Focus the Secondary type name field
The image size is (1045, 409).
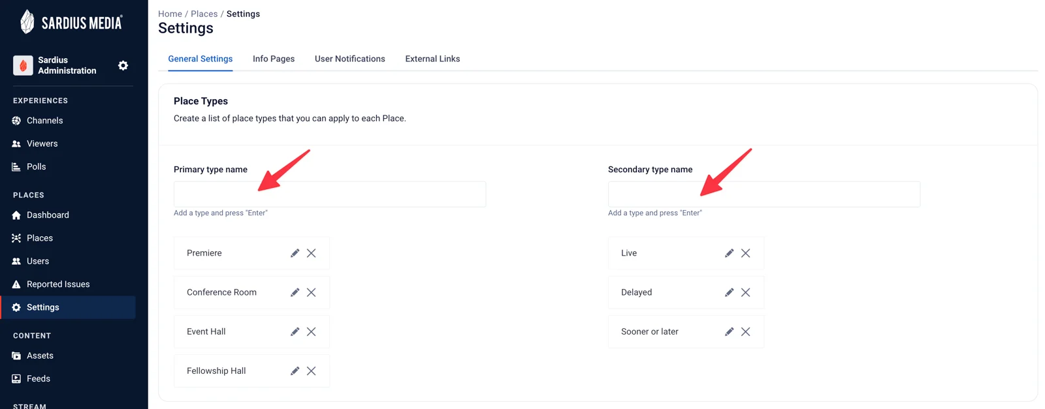[764, 194]
